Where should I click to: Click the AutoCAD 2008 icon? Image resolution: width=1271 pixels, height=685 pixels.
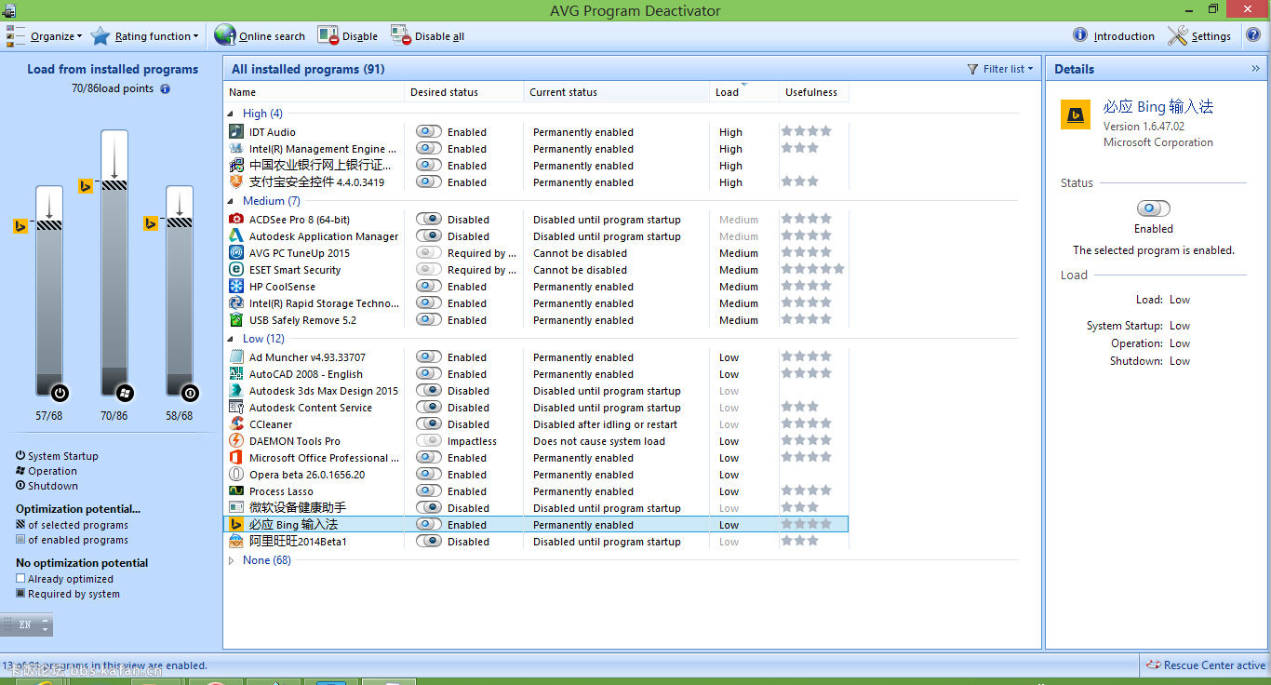236,374
